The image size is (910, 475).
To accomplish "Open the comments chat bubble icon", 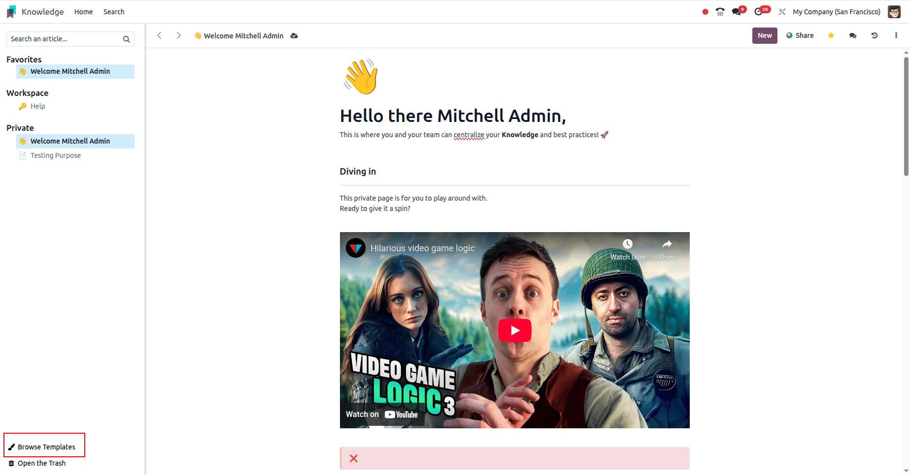I will 853,35.
